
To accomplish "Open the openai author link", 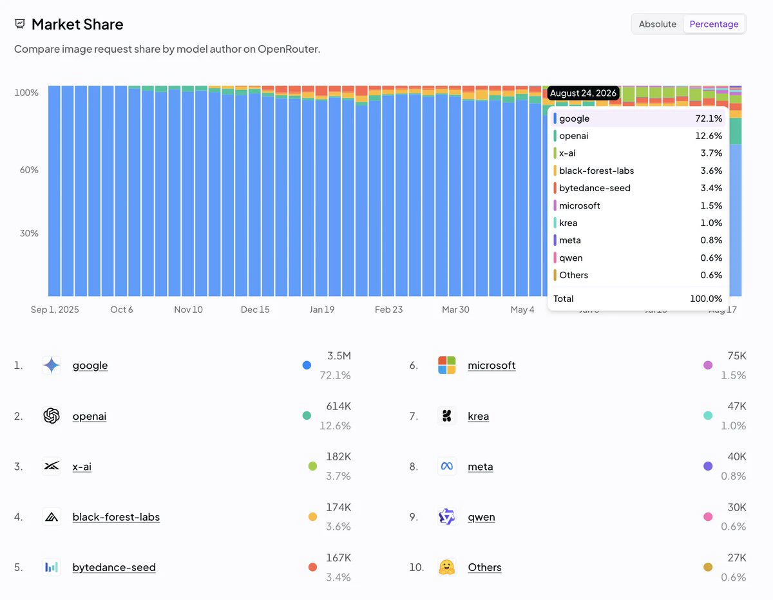I will tap(90, 416).
